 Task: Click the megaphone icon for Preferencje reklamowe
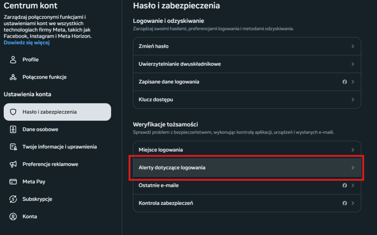tap(13, 164)
